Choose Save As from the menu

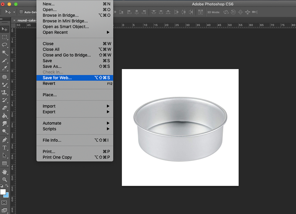click(x=75, y=66)
